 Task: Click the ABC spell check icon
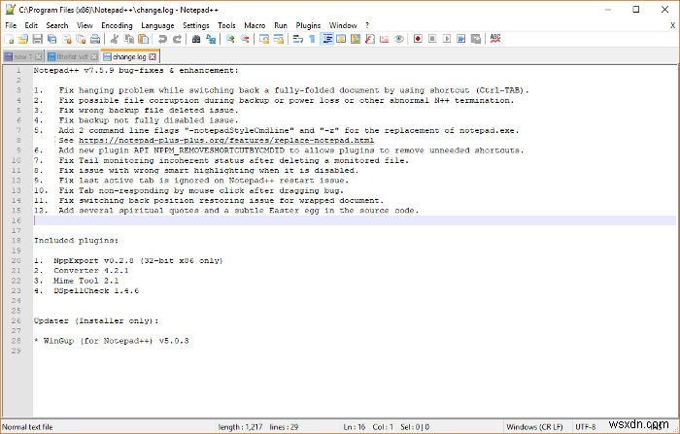(495, 39)
